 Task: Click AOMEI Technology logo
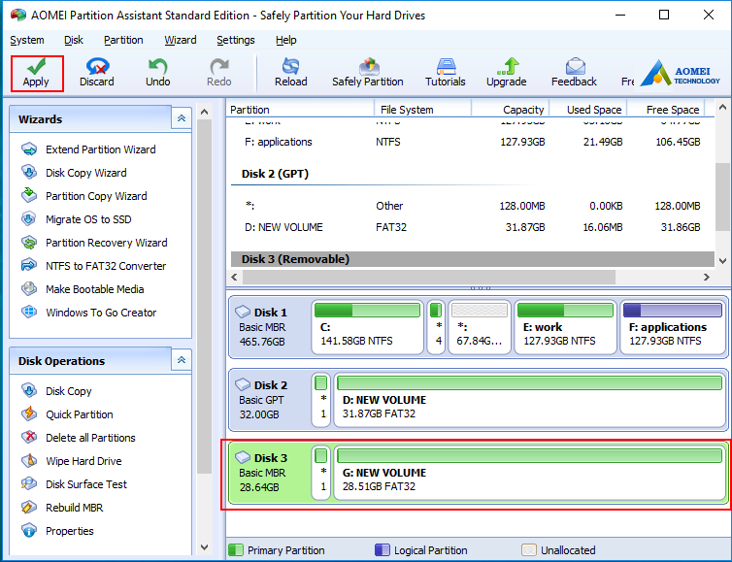point(681,74)
